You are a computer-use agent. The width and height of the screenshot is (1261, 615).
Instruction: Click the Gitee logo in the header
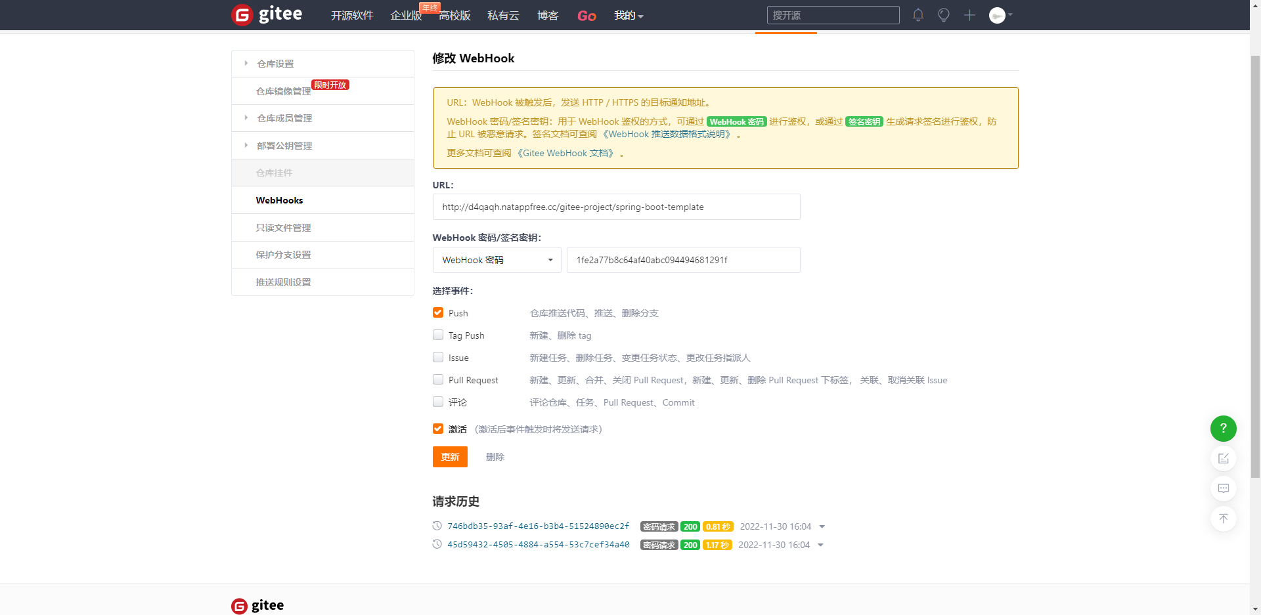pos(267,14)
